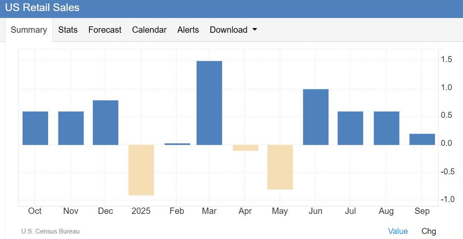Expand the Download dropdown menu
Viewport: 463px width, 239px height.
229,30
